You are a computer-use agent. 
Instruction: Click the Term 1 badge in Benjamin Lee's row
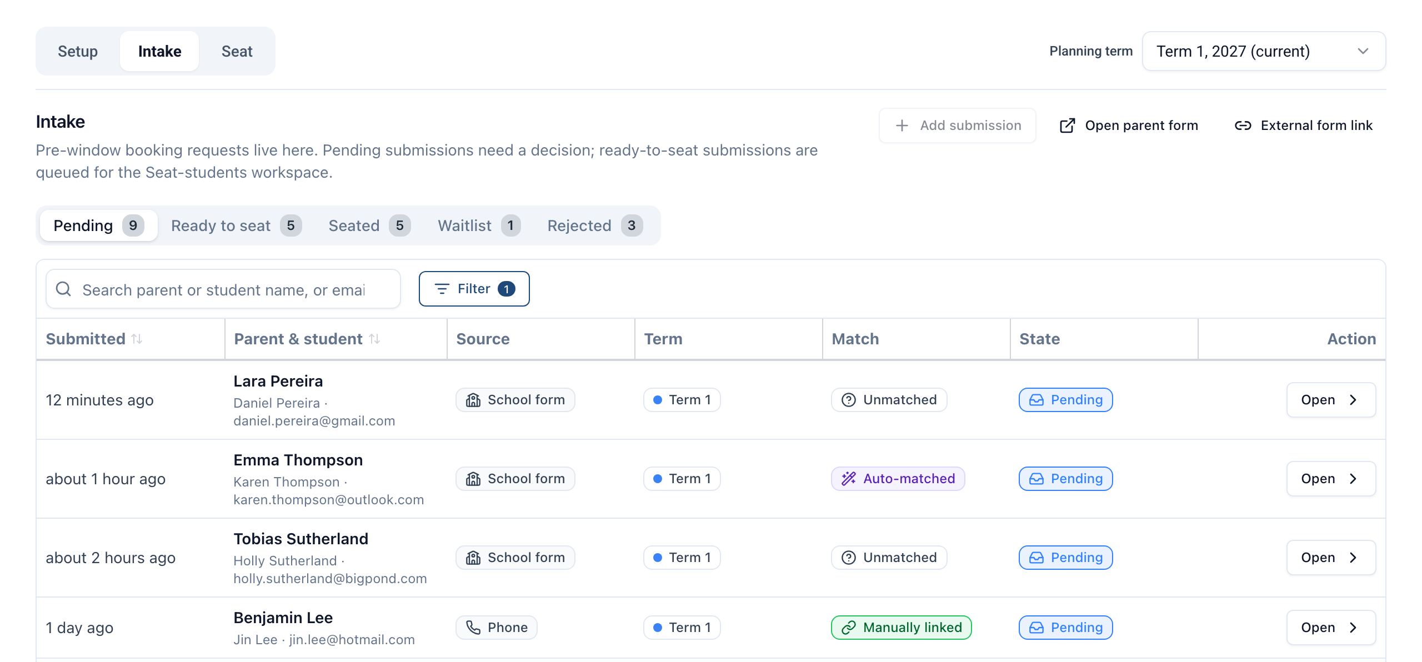682,628
